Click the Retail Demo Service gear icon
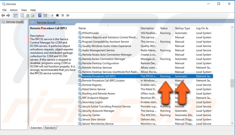Image resolution: width=235 pixels, height=135 pixels. point(80,89)
